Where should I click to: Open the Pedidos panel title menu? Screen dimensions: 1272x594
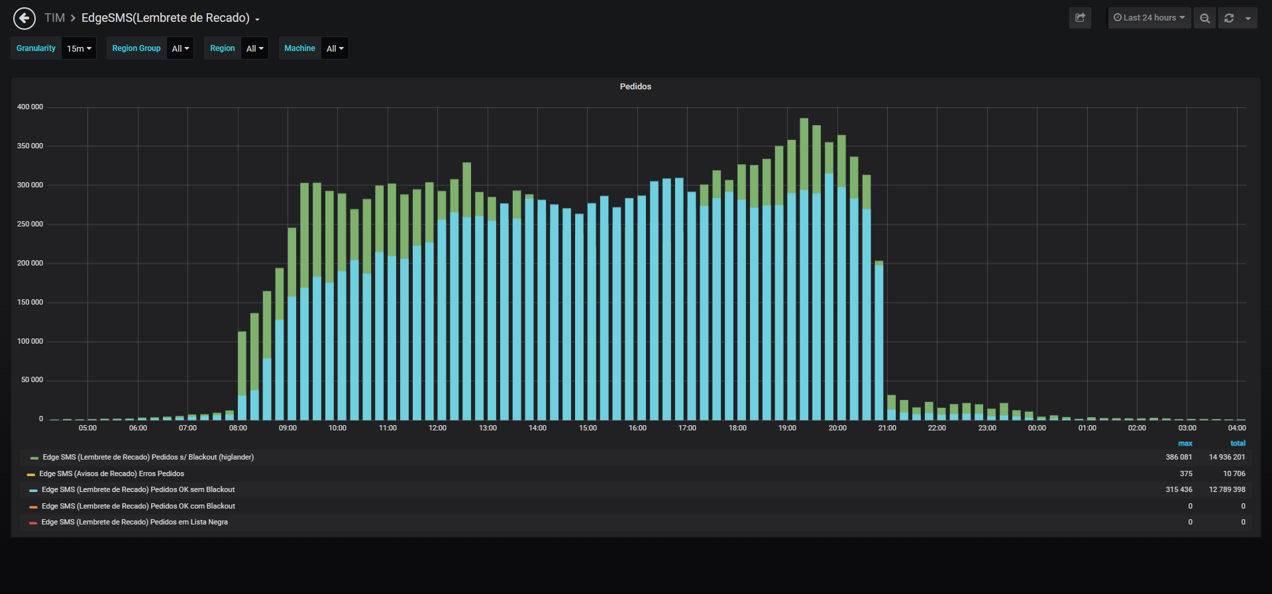coord(635,87)
